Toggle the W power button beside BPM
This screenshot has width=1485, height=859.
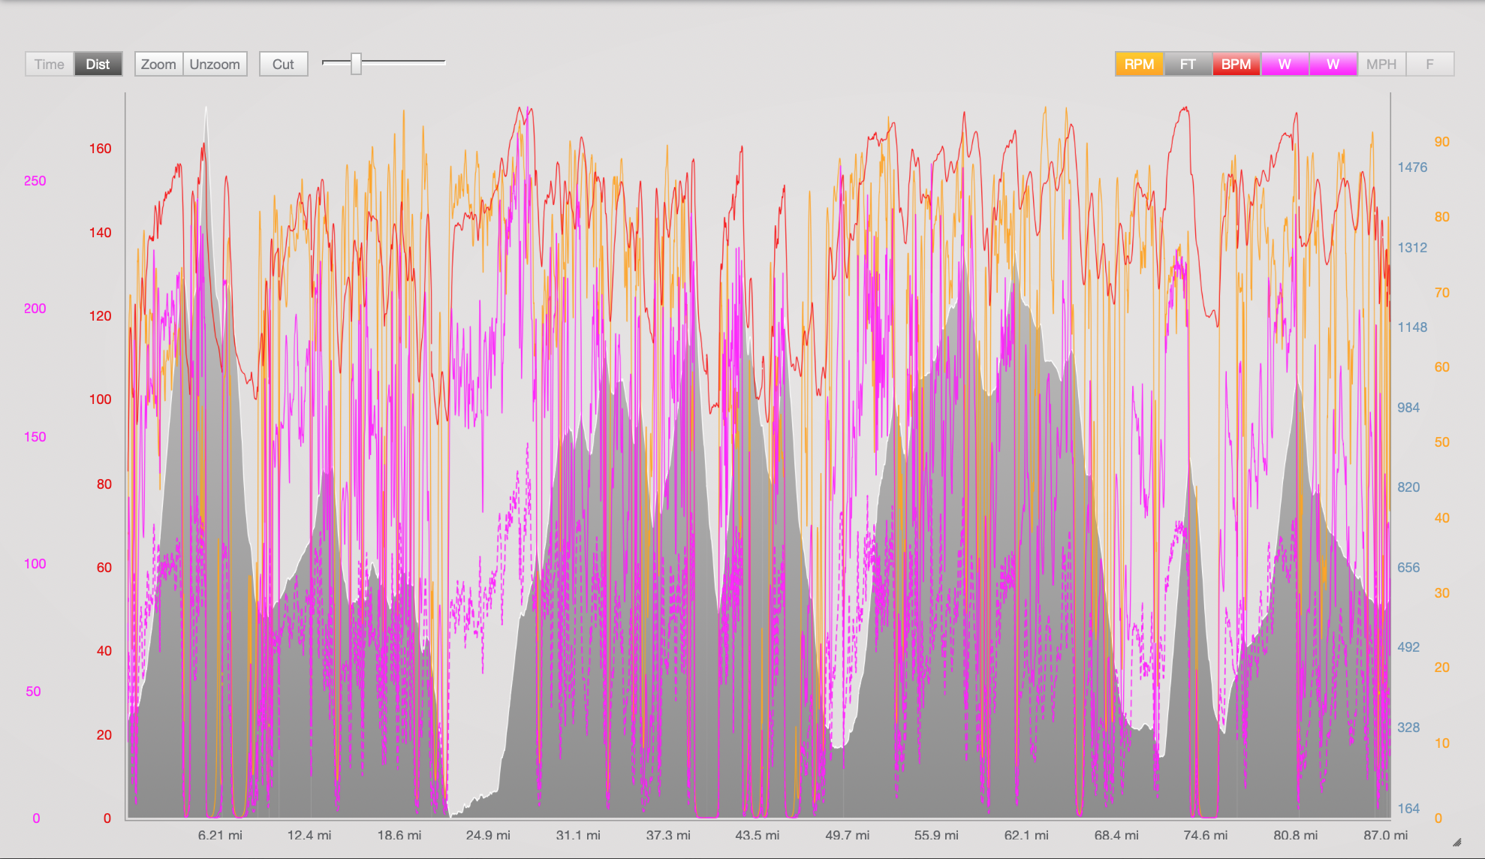pos(1285,65)
